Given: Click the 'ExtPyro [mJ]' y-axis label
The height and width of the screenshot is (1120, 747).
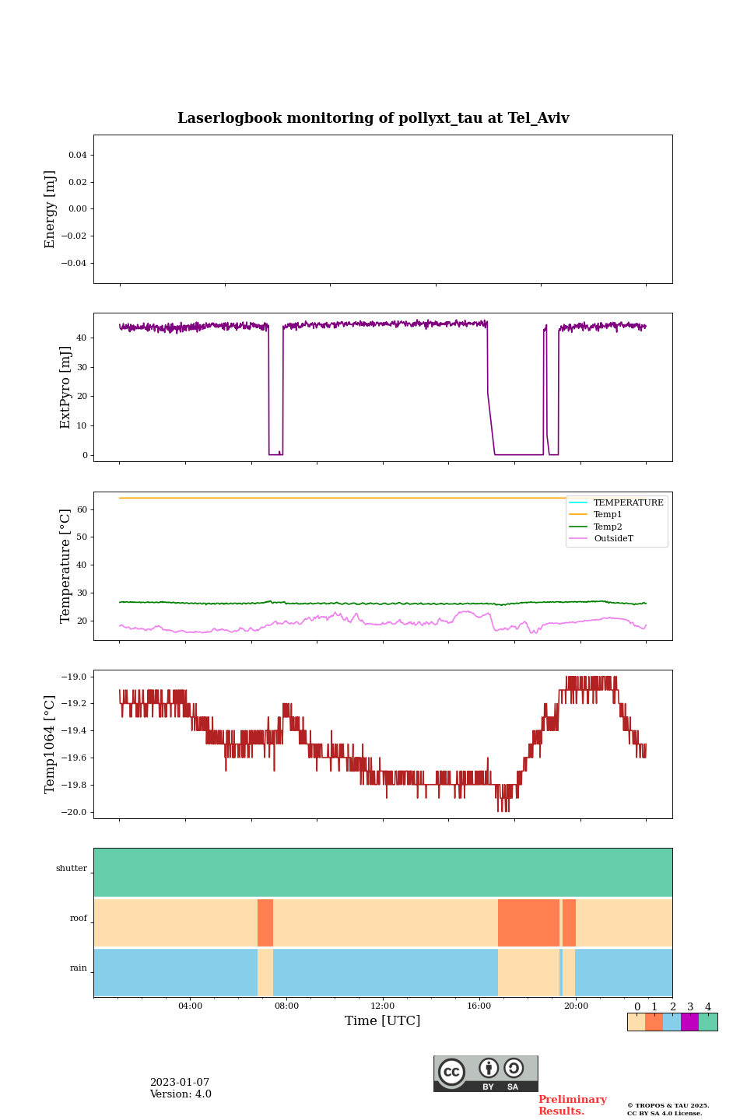Looking at the screenshot, I should 65,387.
